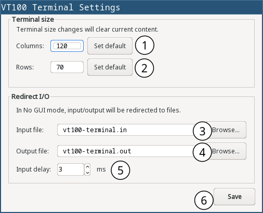
Task: Click the VT100 Terminal Settings title bar
Action: point(131,7)
